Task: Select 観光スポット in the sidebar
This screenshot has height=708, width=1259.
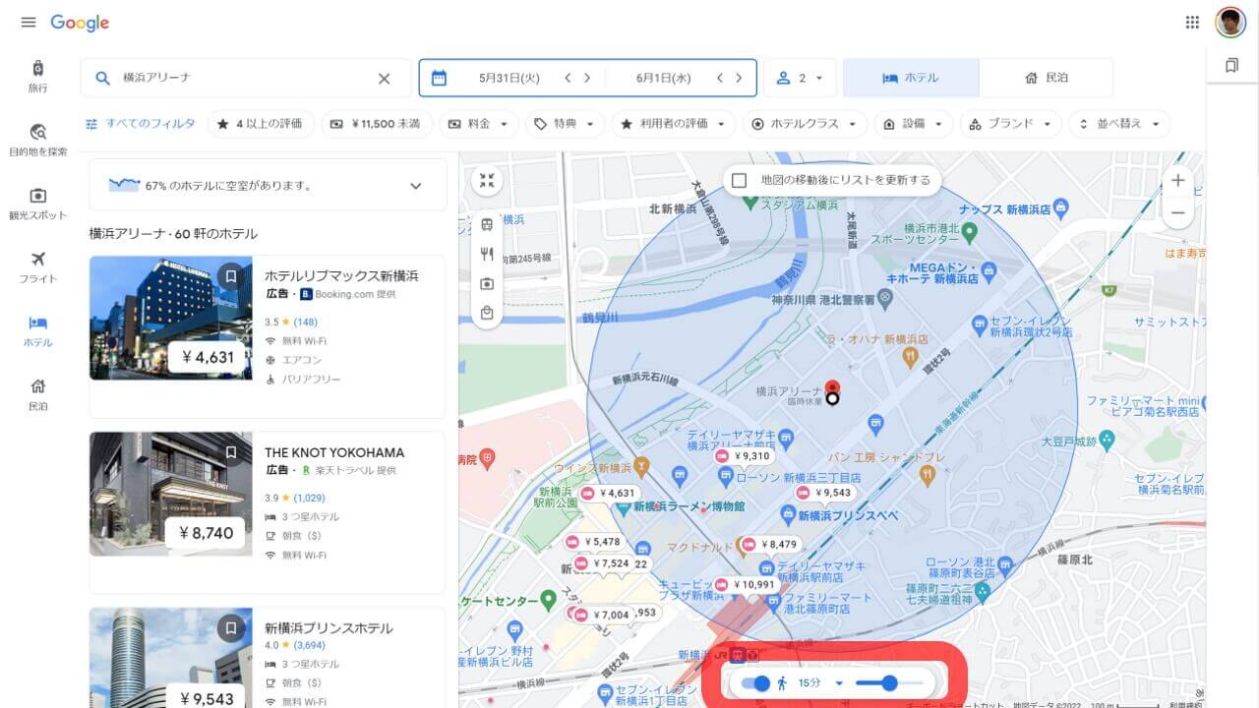Action: (37, 197)
